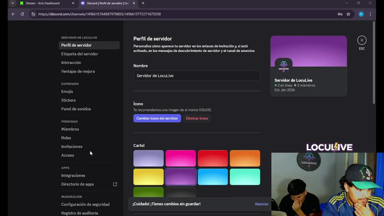
Task: Expand the tab search dropdown arrow
Action: [x=12, y=3]
